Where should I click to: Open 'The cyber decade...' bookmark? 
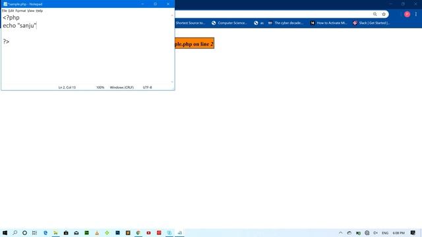coord(286,23)
